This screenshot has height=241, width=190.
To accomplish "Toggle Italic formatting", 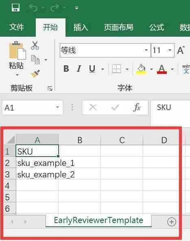I will 79,69.
